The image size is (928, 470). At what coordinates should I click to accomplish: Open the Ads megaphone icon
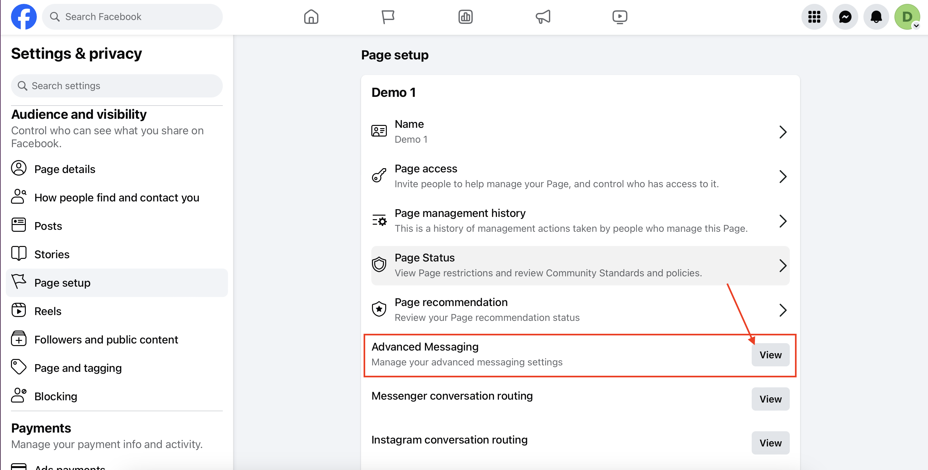click(543, 17)
